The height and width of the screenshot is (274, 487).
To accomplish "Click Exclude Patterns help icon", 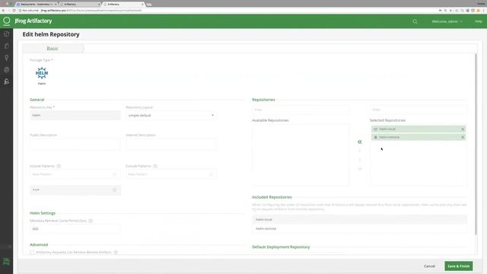I will tap(155, 166).
